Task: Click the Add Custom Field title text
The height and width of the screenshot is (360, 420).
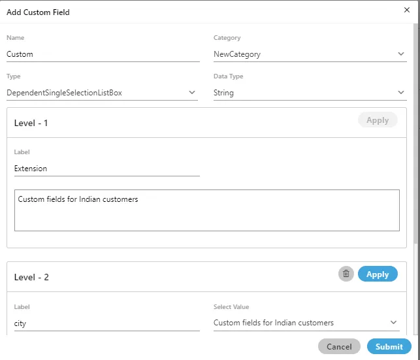Action: [38, 12]
